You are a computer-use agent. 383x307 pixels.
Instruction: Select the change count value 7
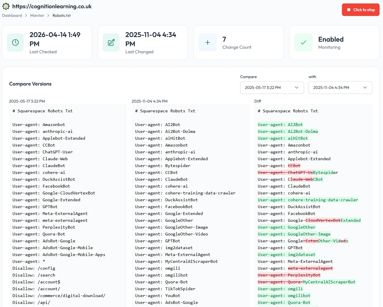point(224,39)
